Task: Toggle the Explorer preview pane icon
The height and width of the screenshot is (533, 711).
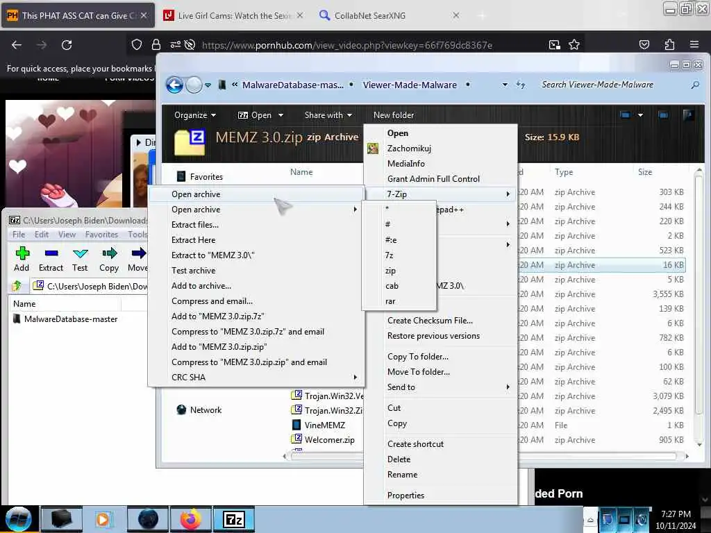Action: point(663,115)
